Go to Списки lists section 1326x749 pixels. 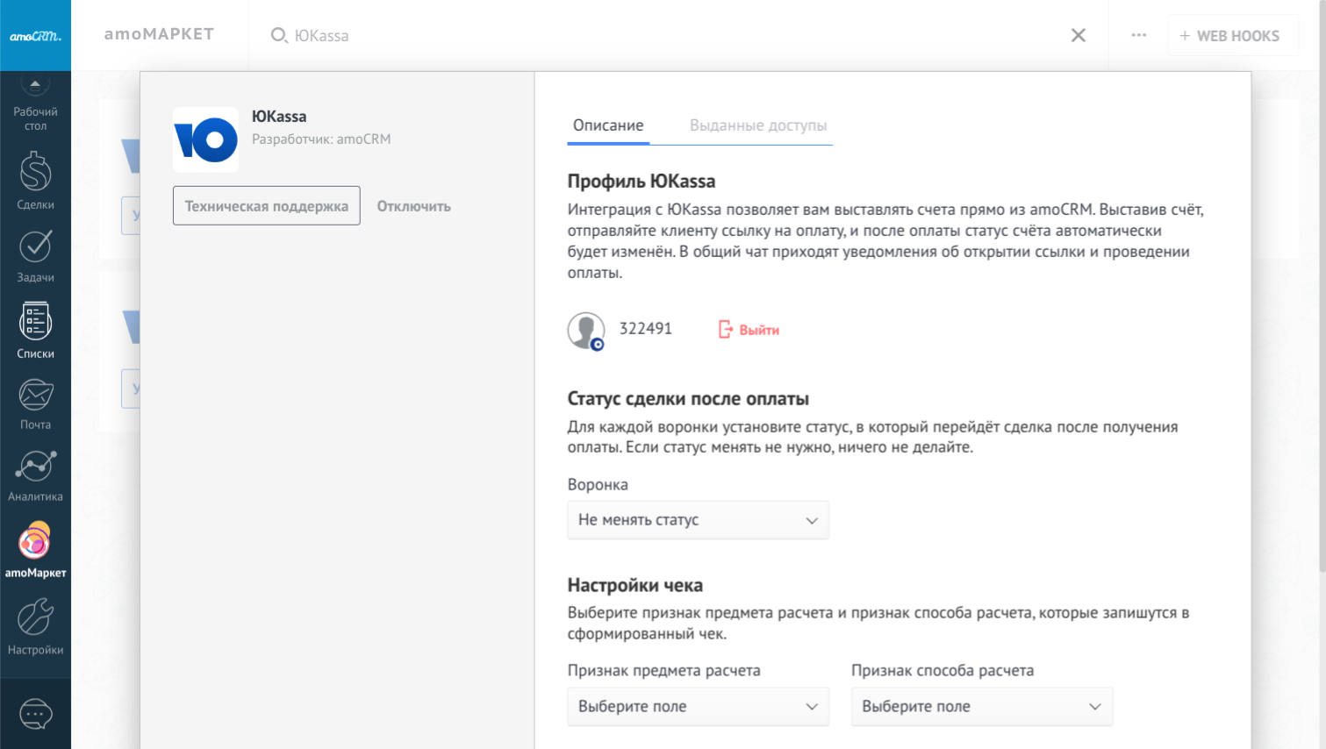[35, 331]
